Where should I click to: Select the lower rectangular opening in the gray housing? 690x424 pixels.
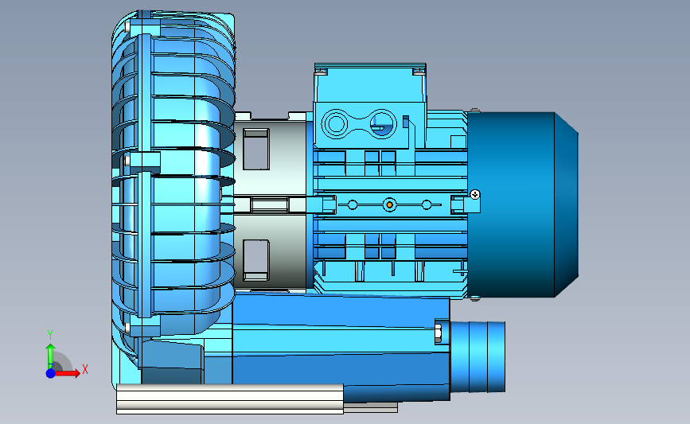pos(255,260)
